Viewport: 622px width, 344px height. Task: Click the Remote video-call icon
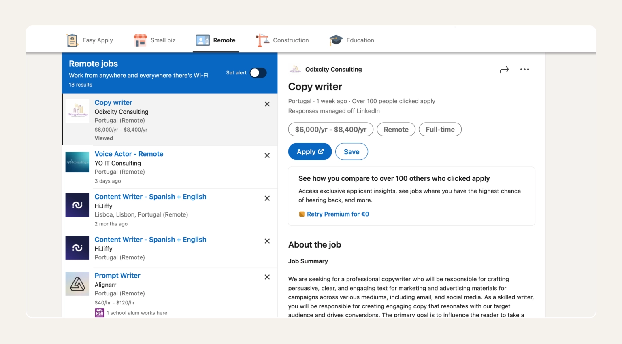click(203, 40)
